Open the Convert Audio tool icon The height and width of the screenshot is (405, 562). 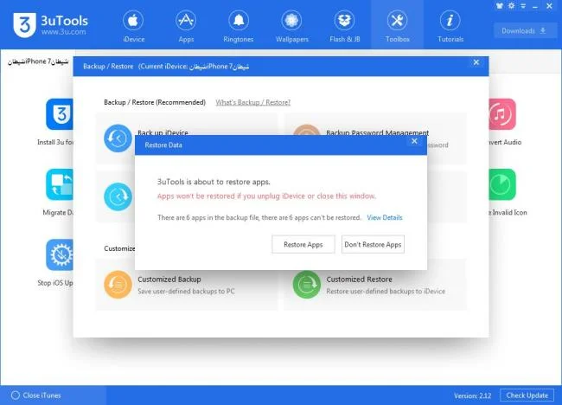[x=502, y=114]
